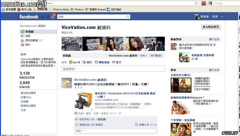Open 所有人 (熱門動態) wall filter
Image resolution: width=240 pixels, height=136 pixels.
[x=151, y=56]
